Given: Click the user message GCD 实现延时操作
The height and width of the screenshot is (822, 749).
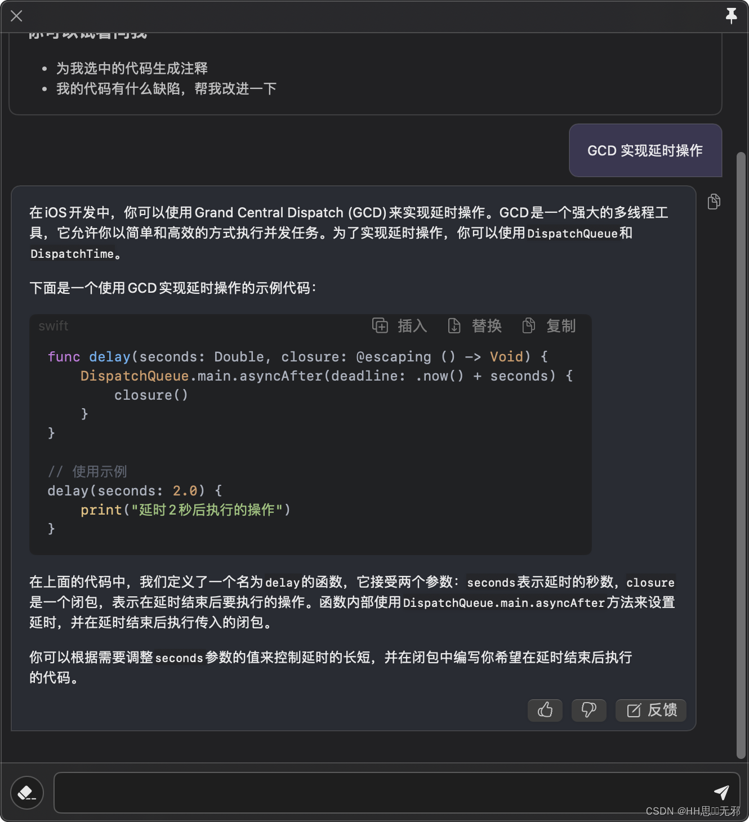Looking at the screenshot, I should 645,150.
